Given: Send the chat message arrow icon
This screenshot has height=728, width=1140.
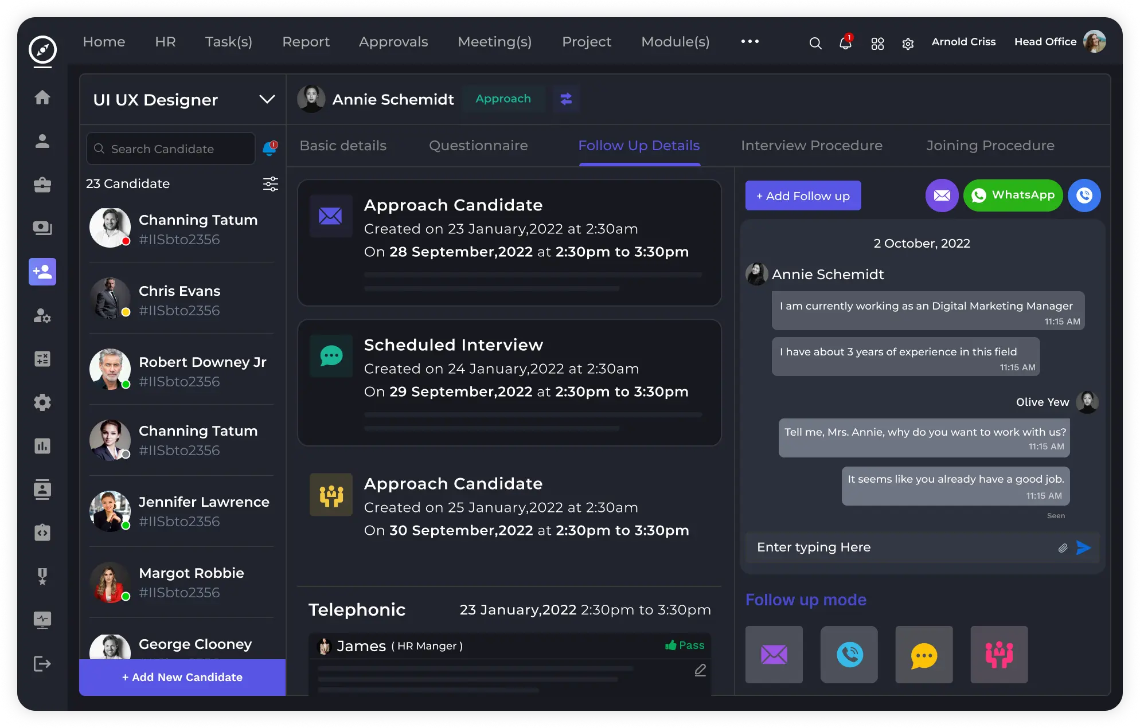Looking at the screenshot, I should 1083,547.
